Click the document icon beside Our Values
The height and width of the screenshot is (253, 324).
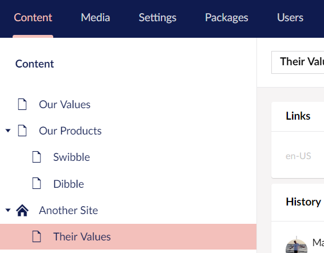click(22, 104)
